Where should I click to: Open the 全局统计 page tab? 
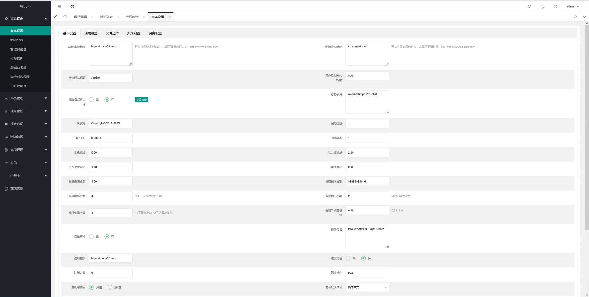coord(132,17)
